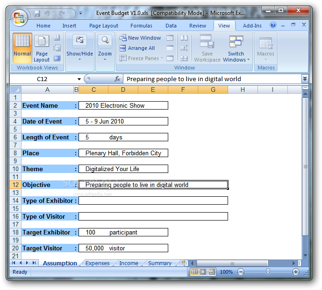Open the Freeze Panes dropdown
Viewport: 322px width, 290px height.
[x=141, y=58]
